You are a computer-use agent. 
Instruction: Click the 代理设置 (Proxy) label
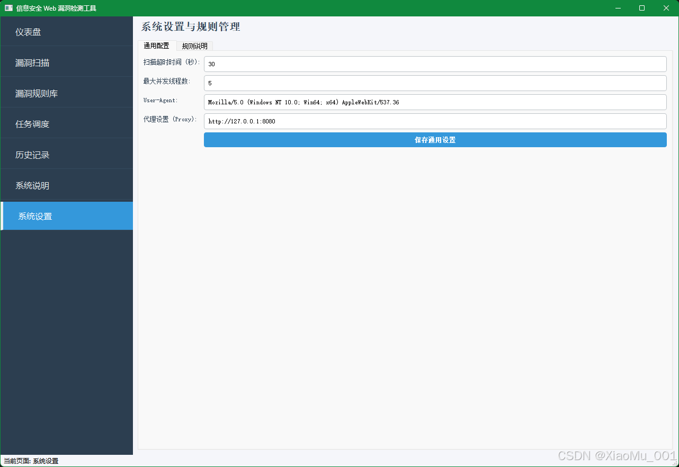pos(170,120)
